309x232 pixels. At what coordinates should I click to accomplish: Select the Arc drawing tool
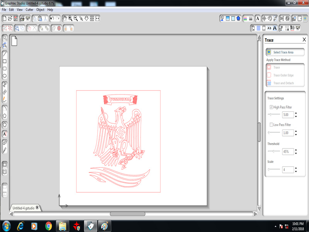5,108
